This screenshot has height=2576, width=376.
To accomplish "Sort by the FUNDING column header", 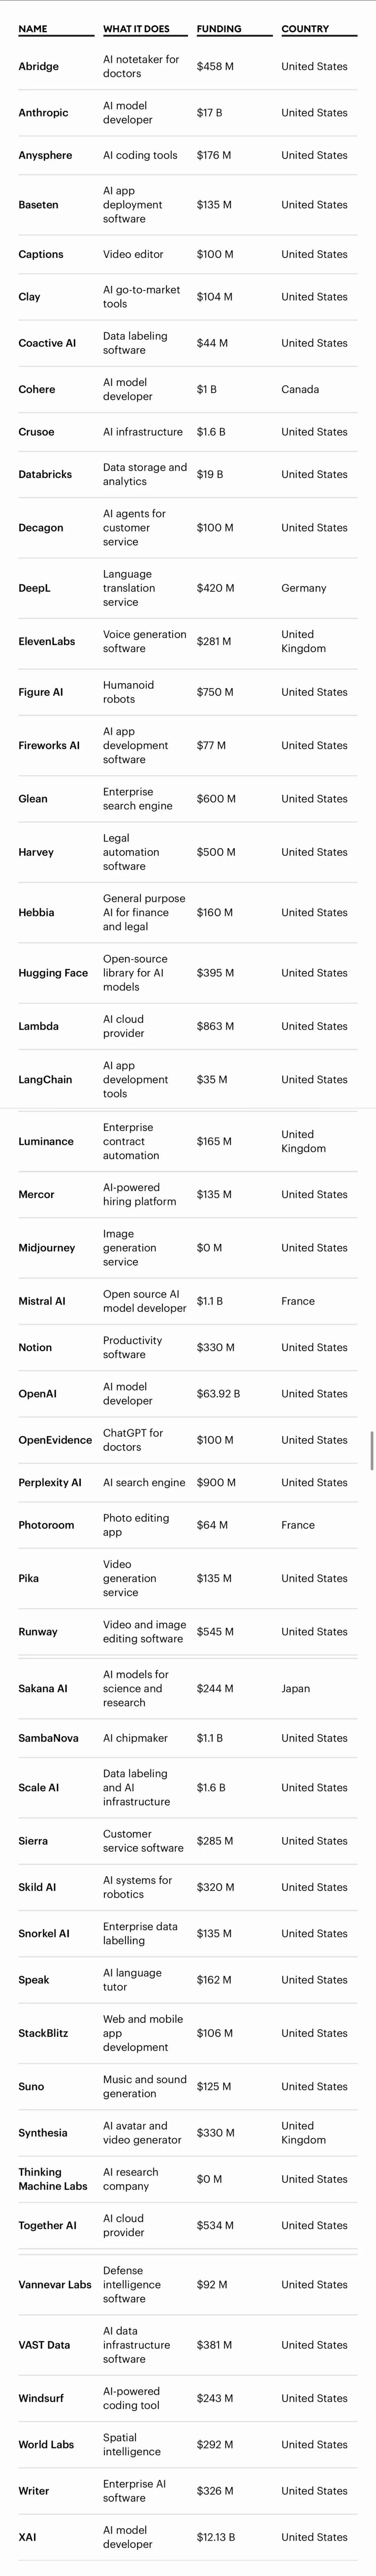I will [219, 29].
